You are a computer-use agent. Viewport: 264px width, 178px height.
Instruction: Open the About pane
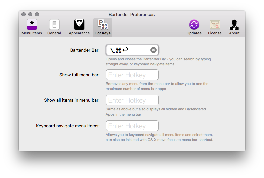(x=234, y=27)
